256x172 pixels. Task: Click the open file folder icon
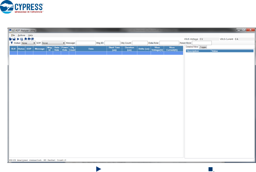[10, 39]
